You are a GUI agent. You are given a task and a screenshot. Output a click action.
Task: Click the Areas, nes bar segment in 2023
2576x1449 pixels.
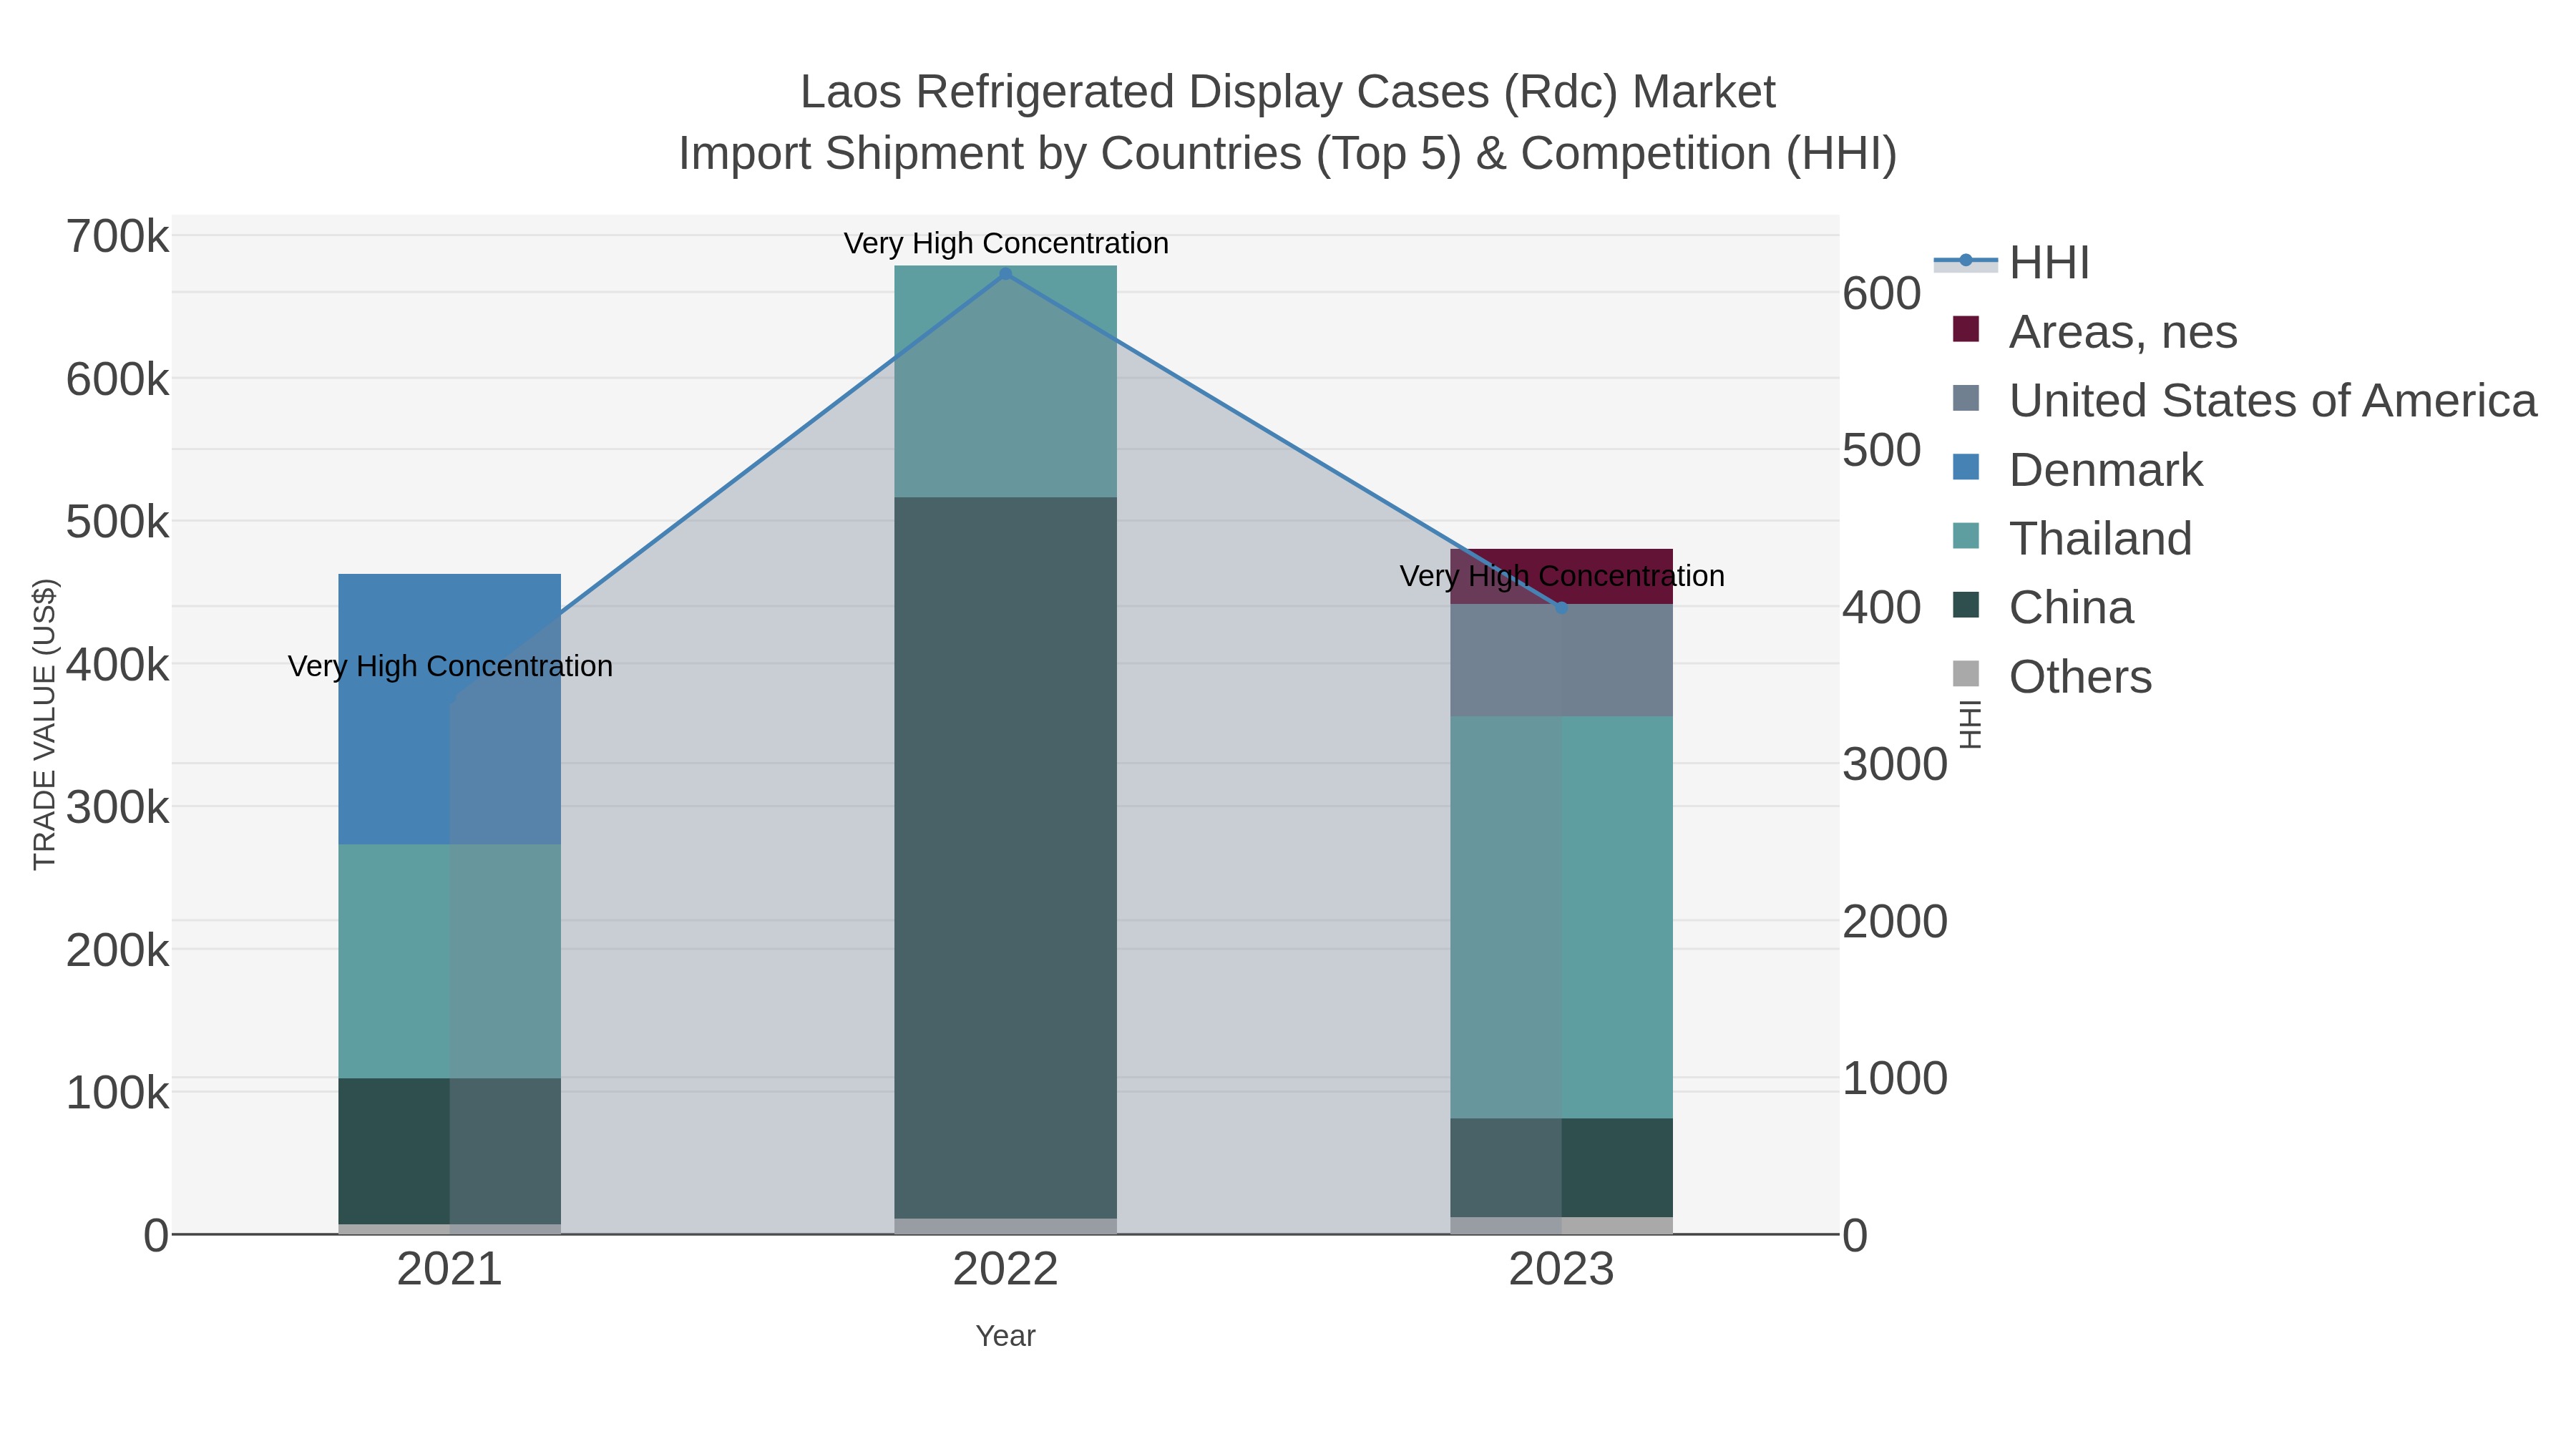click(1561, 576)
